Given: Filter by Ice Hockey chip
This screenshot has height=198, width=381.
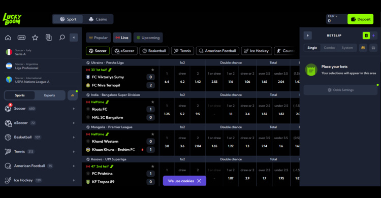Looking at the screenshot, I should (x=257, y=51).
